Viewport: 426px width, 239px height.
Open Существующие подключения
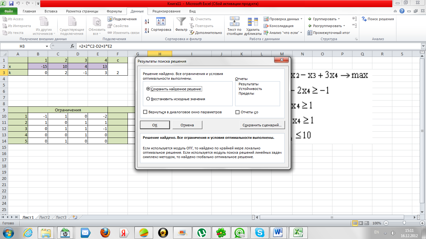(72, 26)
